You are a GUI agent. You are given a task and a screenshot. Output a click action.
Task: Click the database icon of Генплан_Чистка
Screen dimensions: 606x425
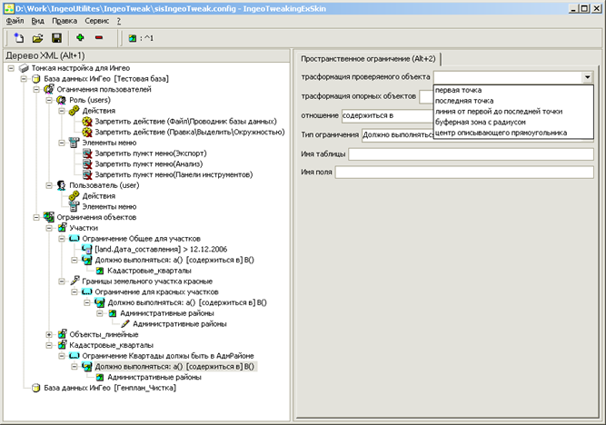[x=36, y=388]
